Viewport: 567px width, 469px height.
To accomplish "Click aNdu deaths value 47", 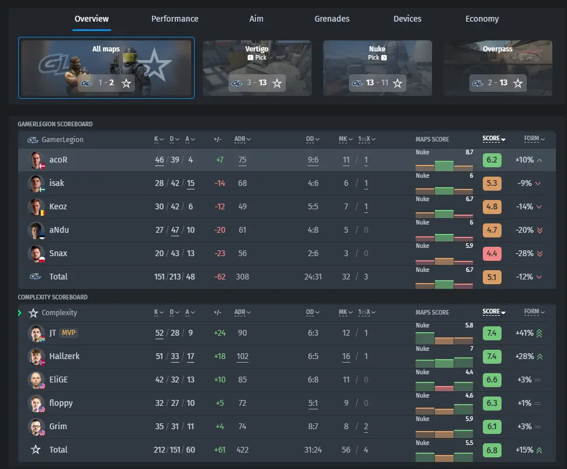I will (x=175, y=230).
